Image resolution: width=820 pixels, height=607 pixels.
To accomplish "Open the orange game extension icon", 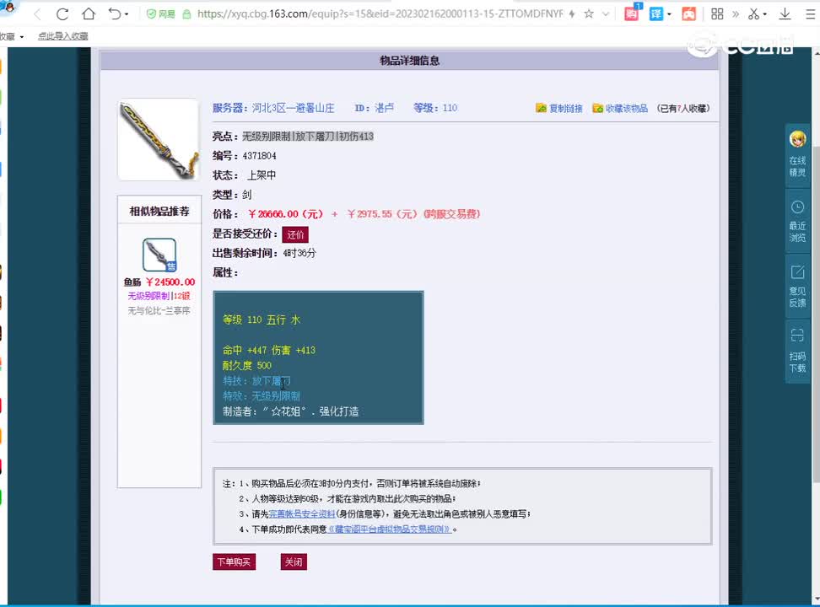I will point(688,14).
